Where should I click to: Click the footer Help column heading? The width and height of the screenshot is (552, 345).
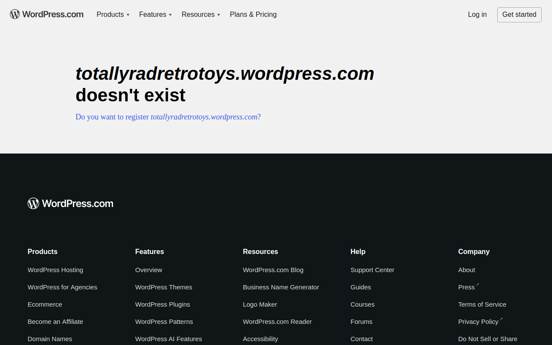point(358,252)
